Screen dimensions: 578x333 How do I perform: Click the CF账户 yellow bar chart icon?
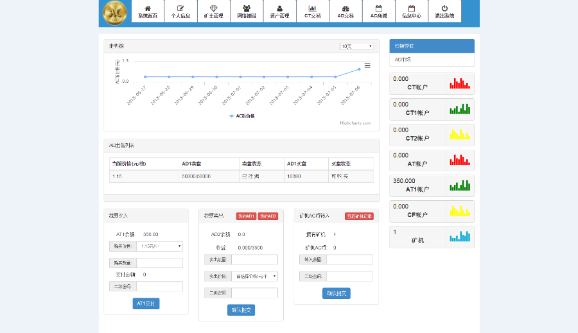[460, 211]
